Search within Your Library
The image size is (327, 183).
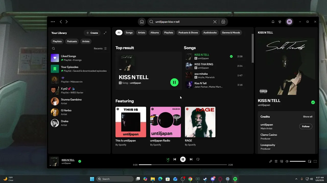53,49
